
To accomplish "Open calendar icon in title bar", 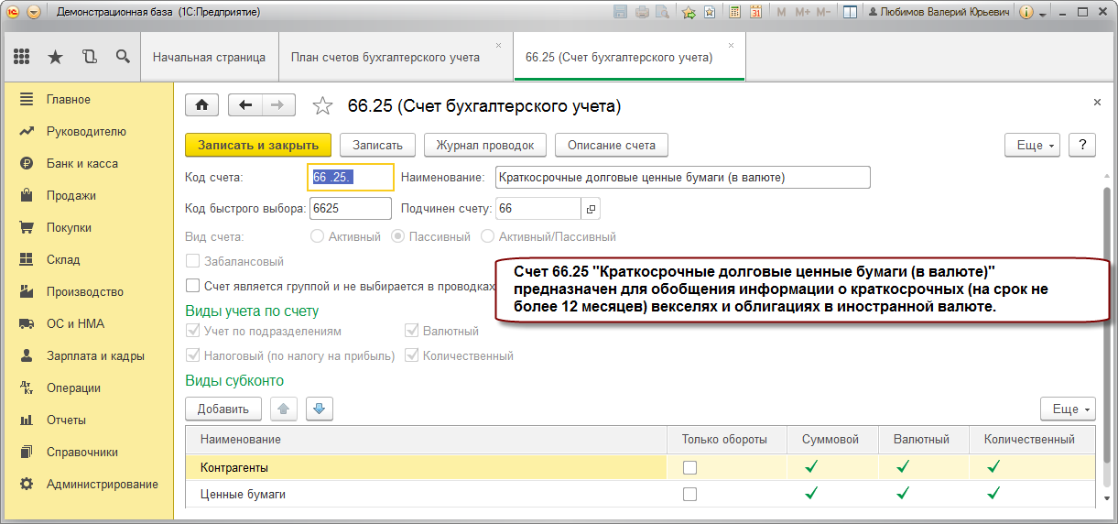I will [x=755, y=12].
